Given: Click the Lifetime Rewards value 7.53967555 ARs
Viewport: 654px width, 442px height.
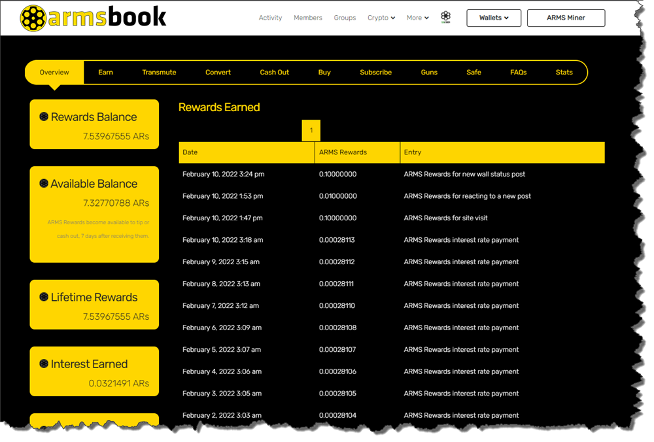Looking at the screenshot, I should (116, 316).
